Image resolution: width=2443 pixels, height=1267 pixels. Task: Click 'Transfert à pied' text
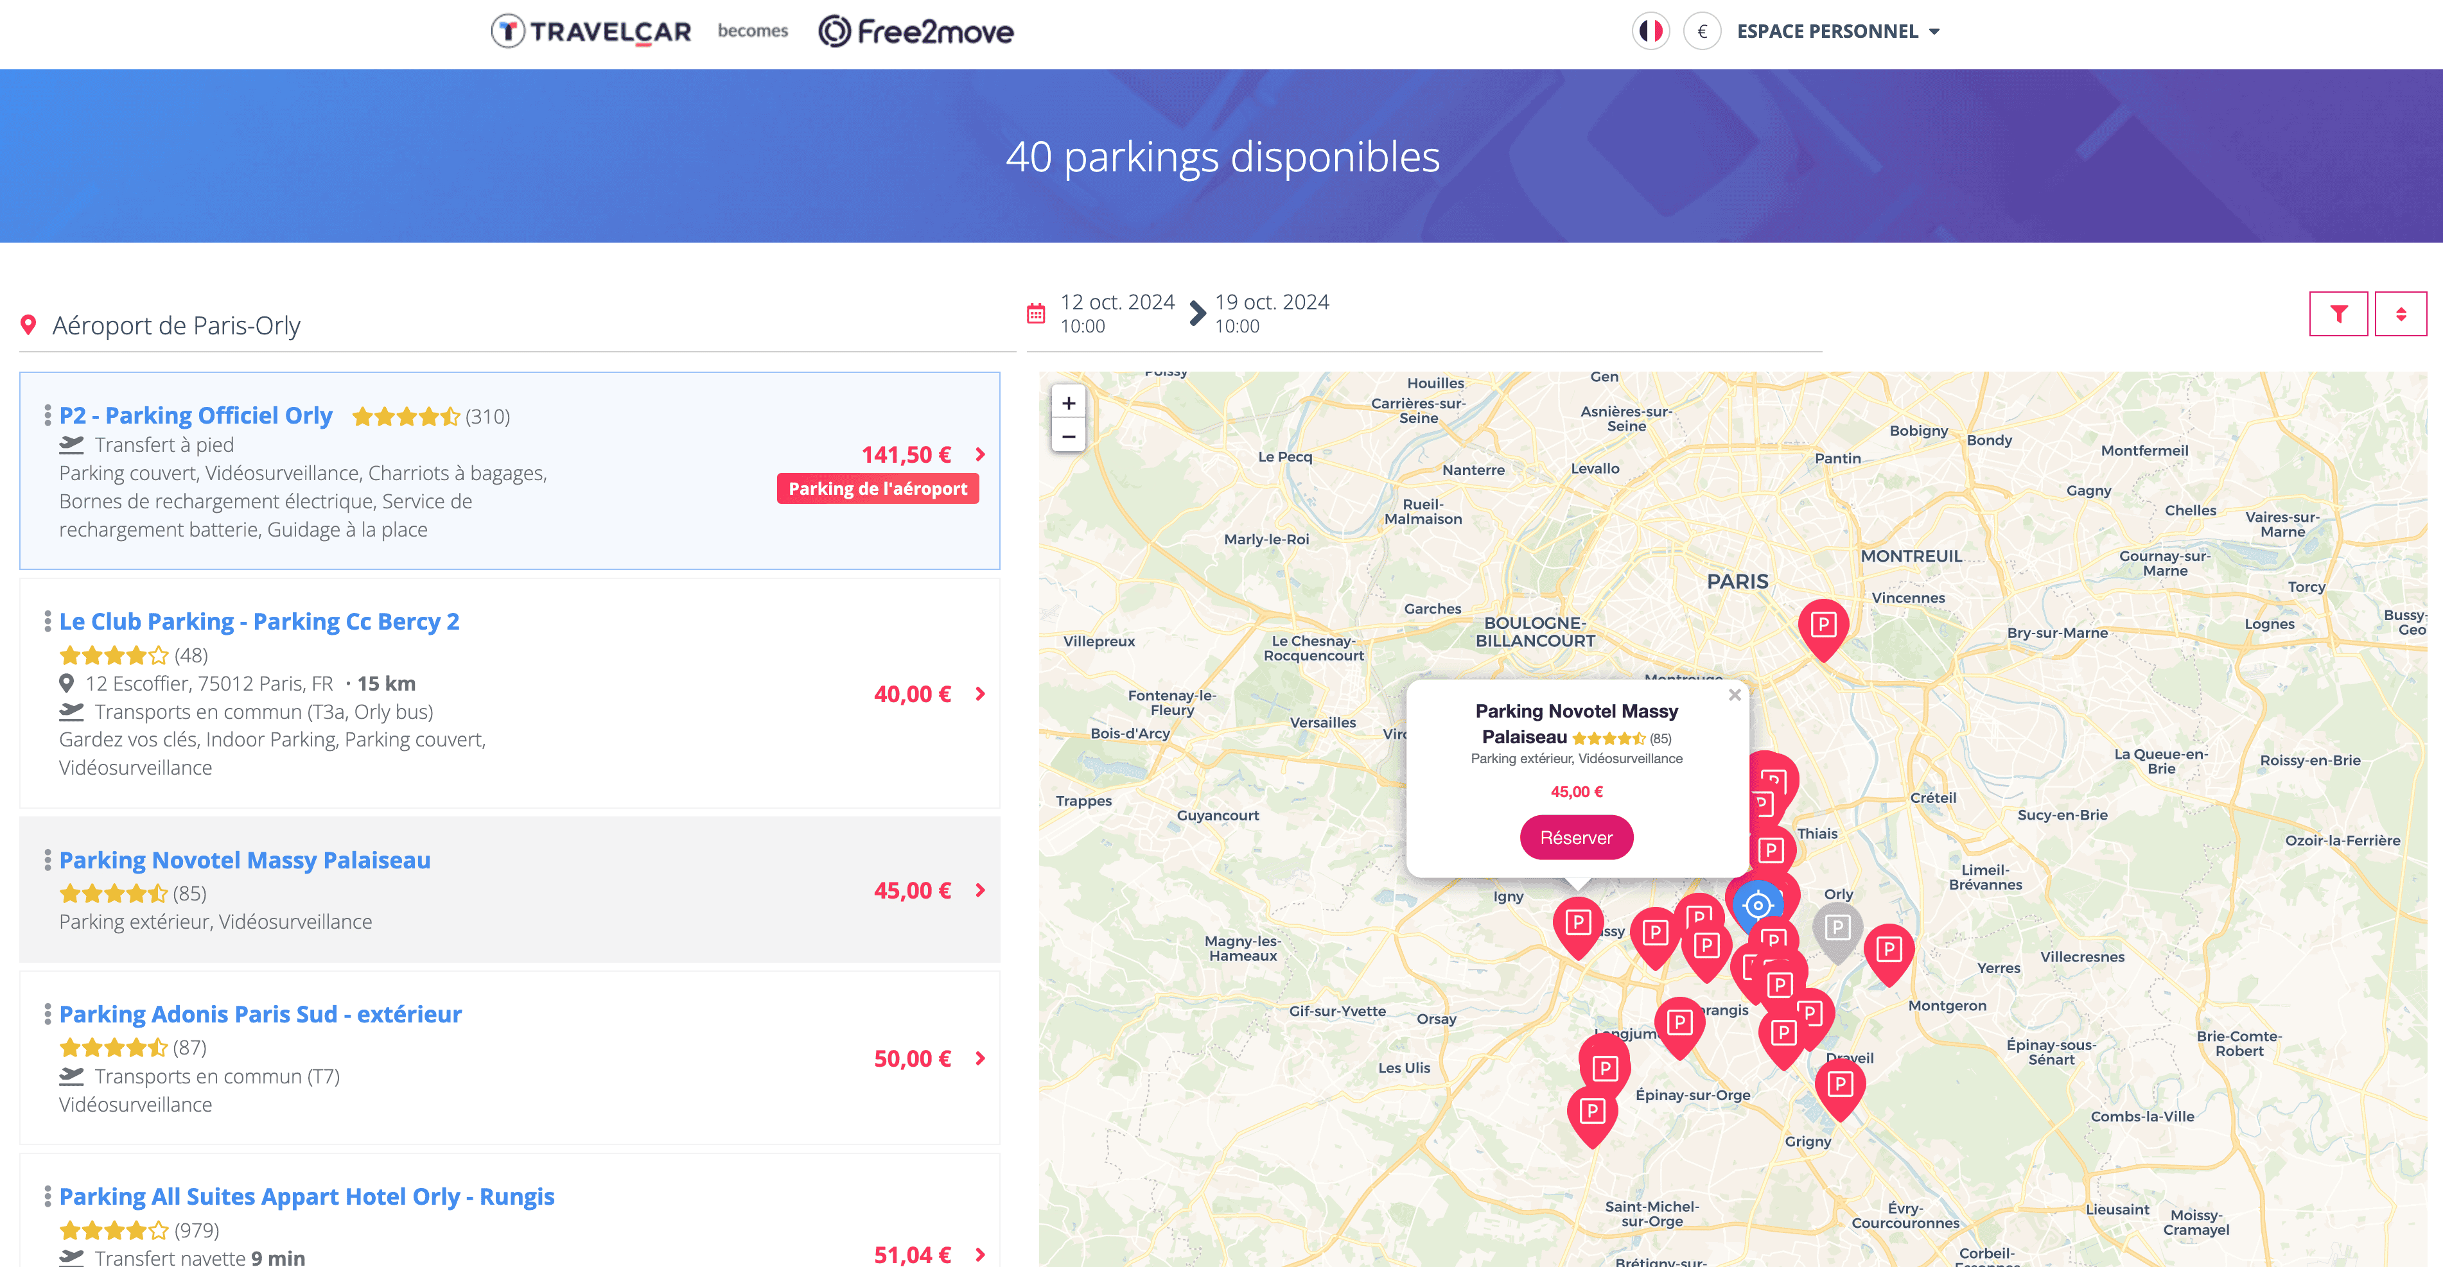pyautogui.click(x=164, y=444)
